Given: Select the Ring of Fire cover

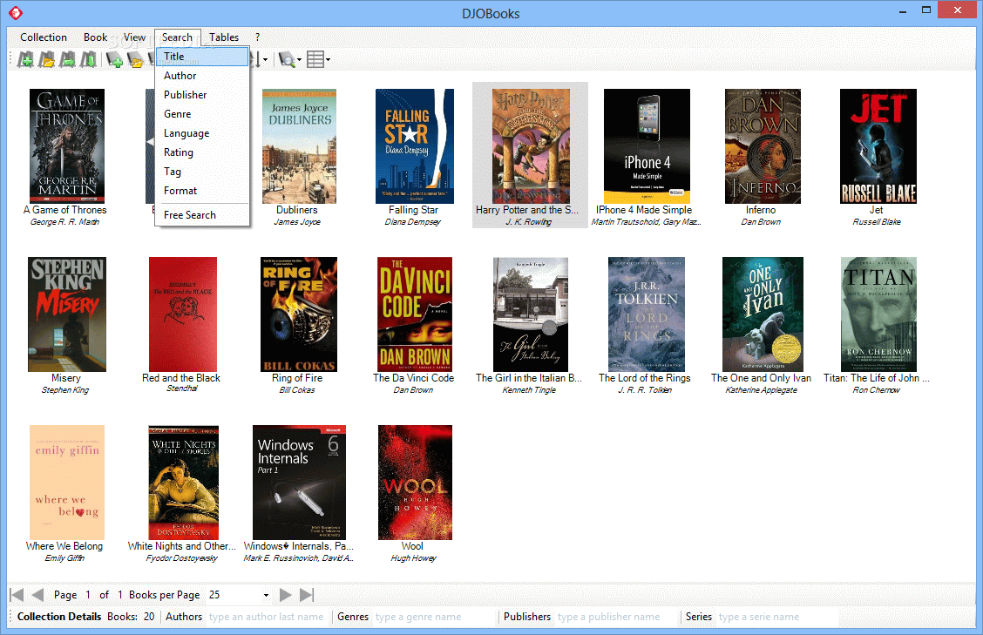Looking at the screenshot, I should pos(299,314).
